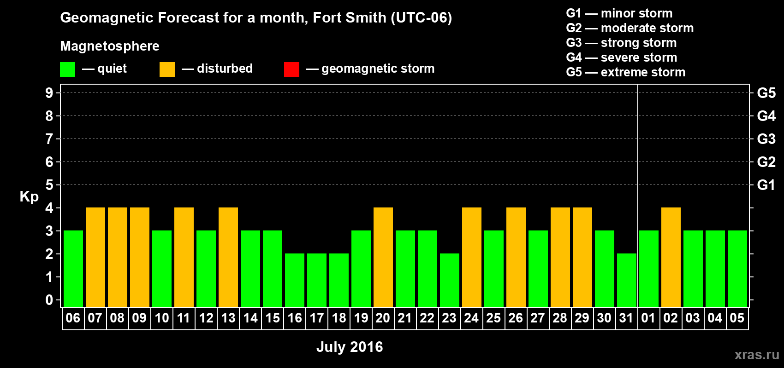Screen dimensions: 784x368
Task: Click the Kp axis value 9
Action: pos(49,93)
